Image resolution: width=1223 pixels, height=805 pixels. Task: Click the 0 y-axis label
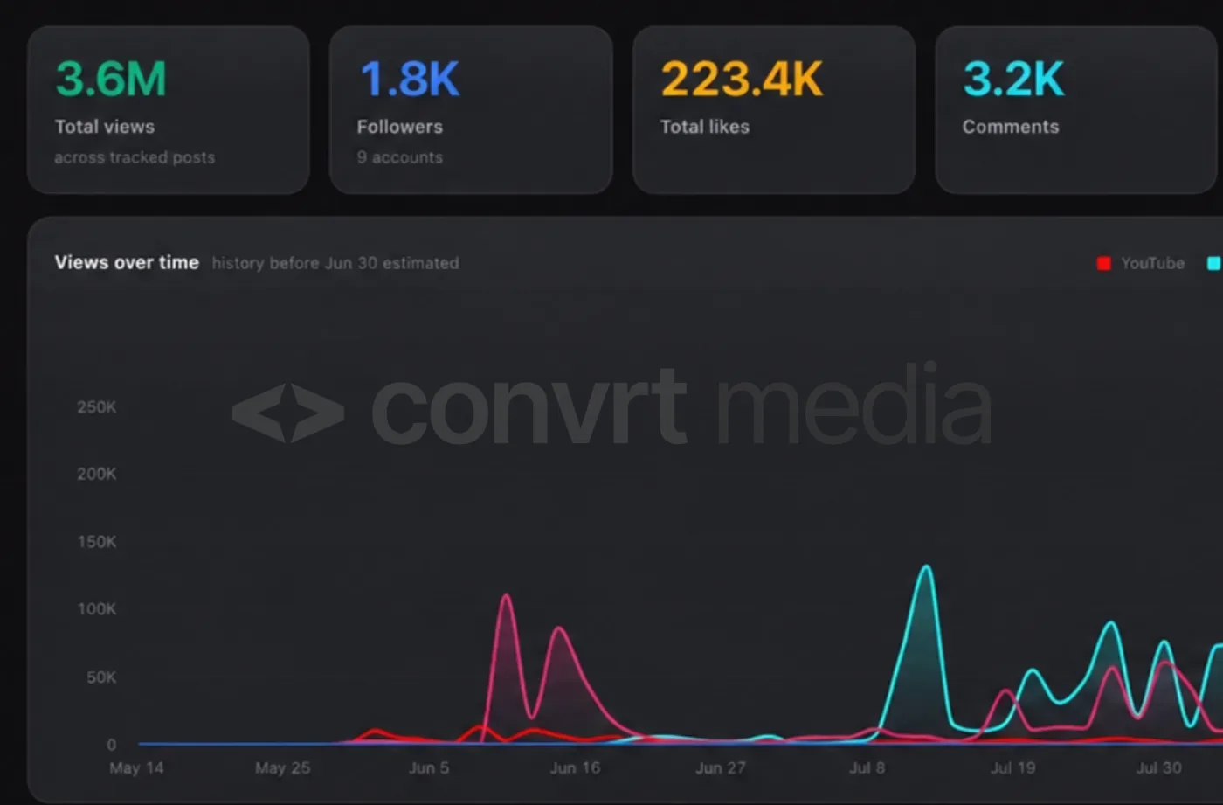111,745
